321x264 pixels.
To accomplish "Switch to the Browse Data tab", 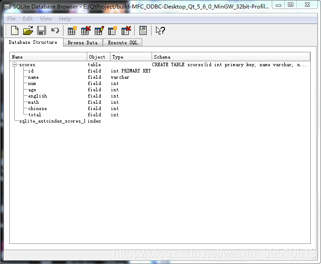I will (83, 43).
